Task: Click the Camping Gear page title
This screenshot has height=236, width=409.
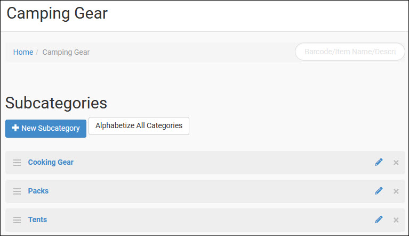Action: coord(57,13)
